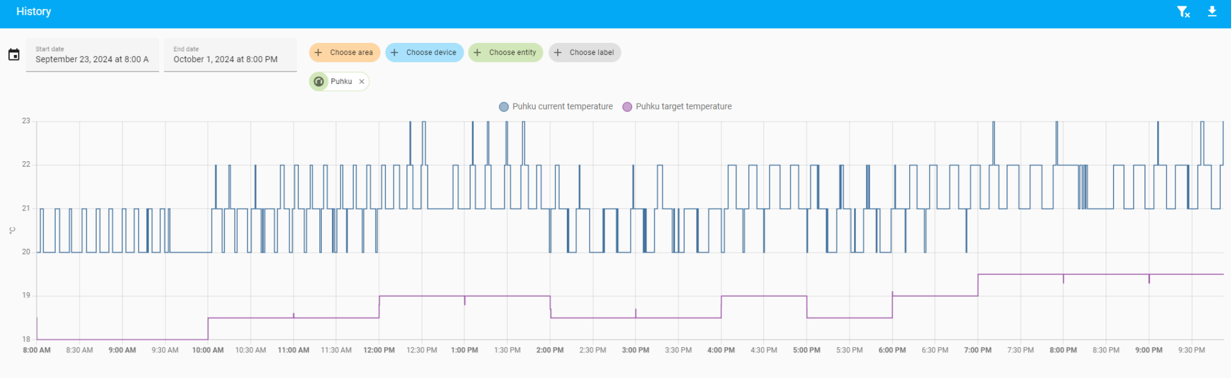
Task: Click the 6:00 PM time axis label
Action: (892, 350)
